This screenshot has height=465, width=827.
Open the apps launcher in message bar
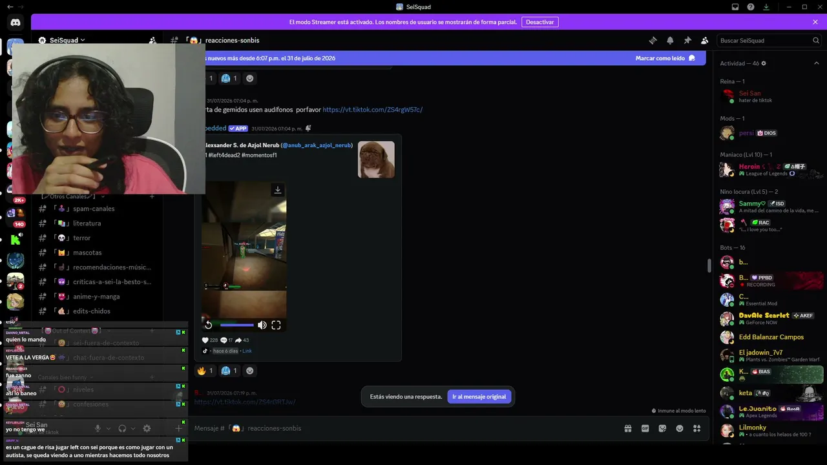tap(696, 428)
